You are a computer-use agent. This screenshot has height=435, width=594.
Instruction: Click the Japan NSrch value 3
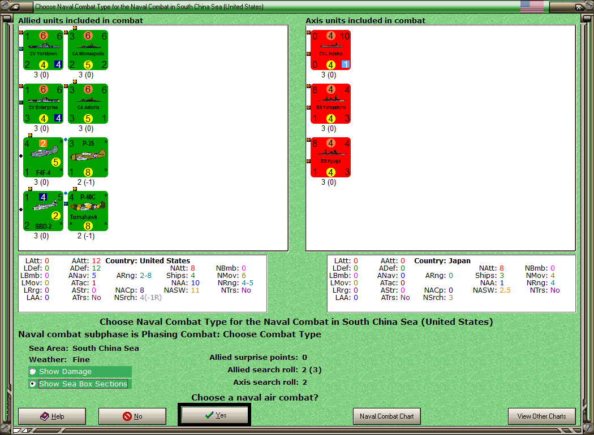point(451,297)
